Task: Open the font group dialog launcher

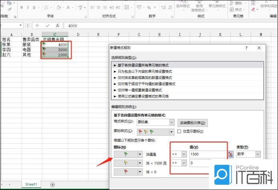Action: point(86,17)
